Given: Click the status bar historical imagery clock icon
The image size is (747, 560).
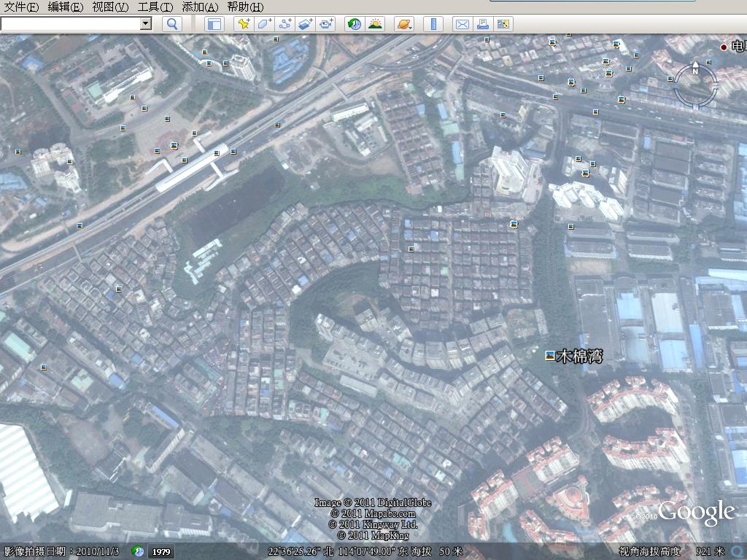Looking at the screenshot, I should pyautogui.click(x=138, y=551).
